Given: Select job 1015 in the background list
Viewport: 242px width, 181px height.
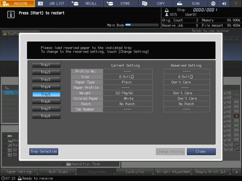Looking at the screenshot, I should (10, 92).
